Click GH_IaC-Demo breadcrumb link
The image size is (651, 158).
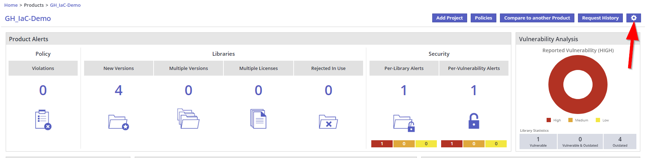pyautogui.click(x=65, y=5)
